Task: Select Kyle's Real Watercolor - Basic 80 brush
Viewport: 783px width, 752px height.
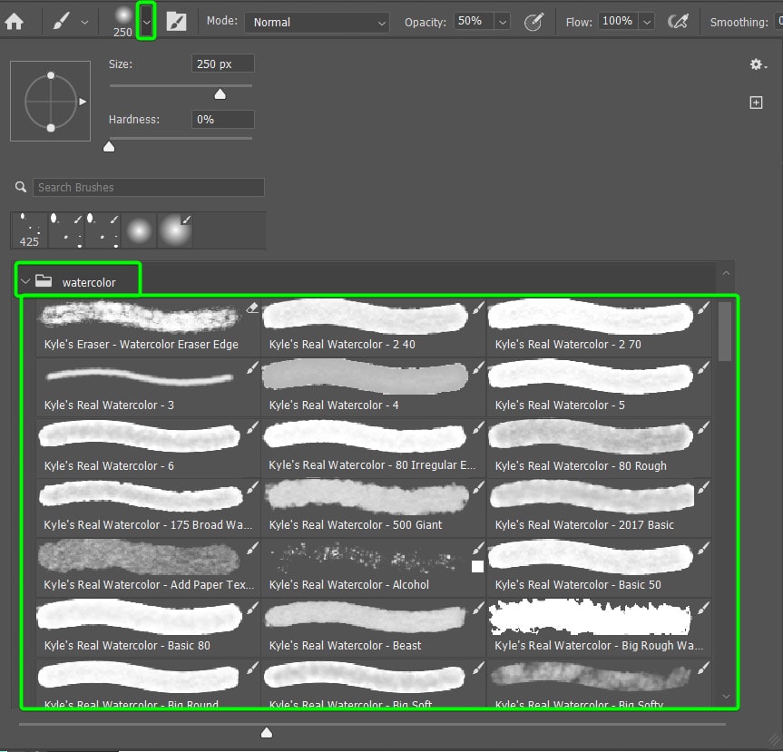Action: [148, 628]
